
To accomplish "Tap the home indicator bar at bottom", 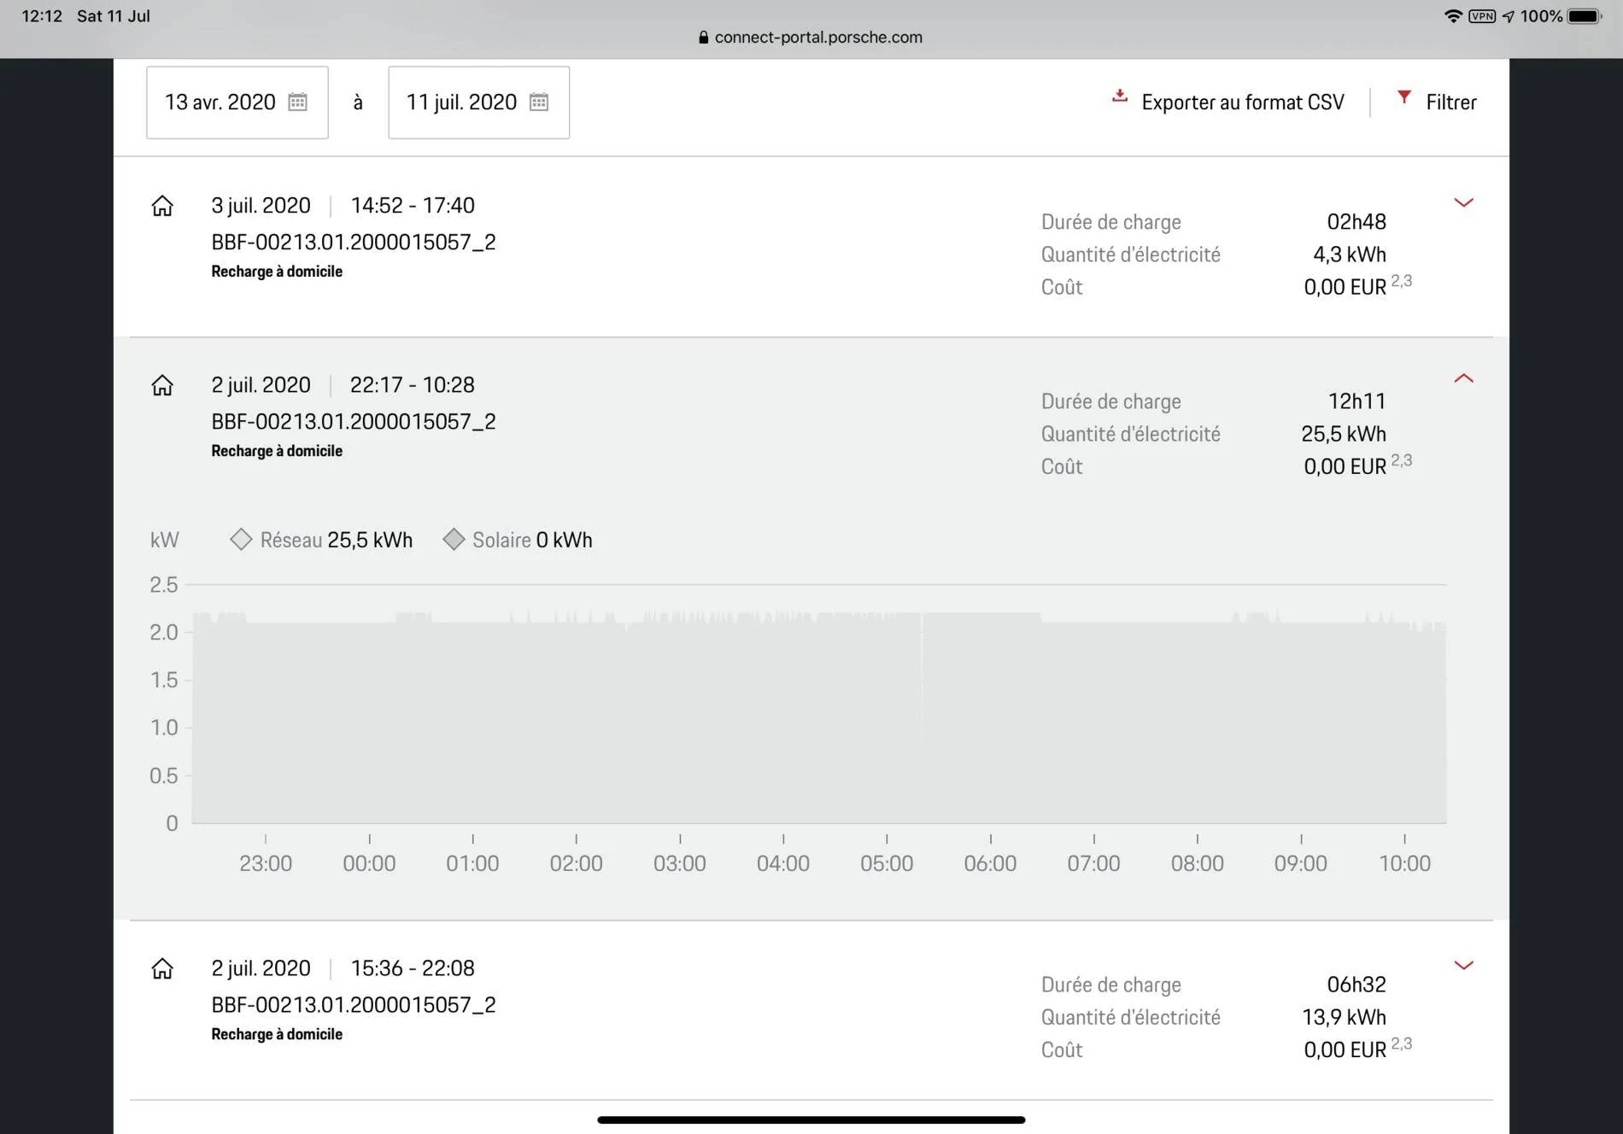I will pyautogui.click(x=811, y=1119).
